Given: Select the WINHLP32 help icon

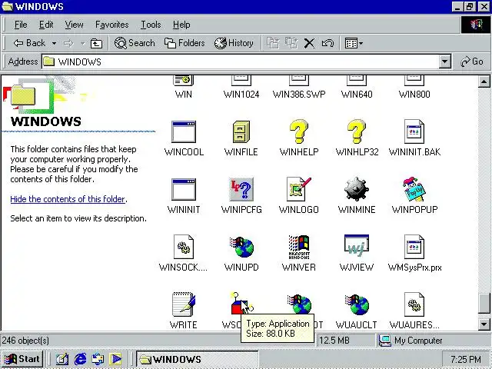Looking at the screenshot, I should pos(357,131).
